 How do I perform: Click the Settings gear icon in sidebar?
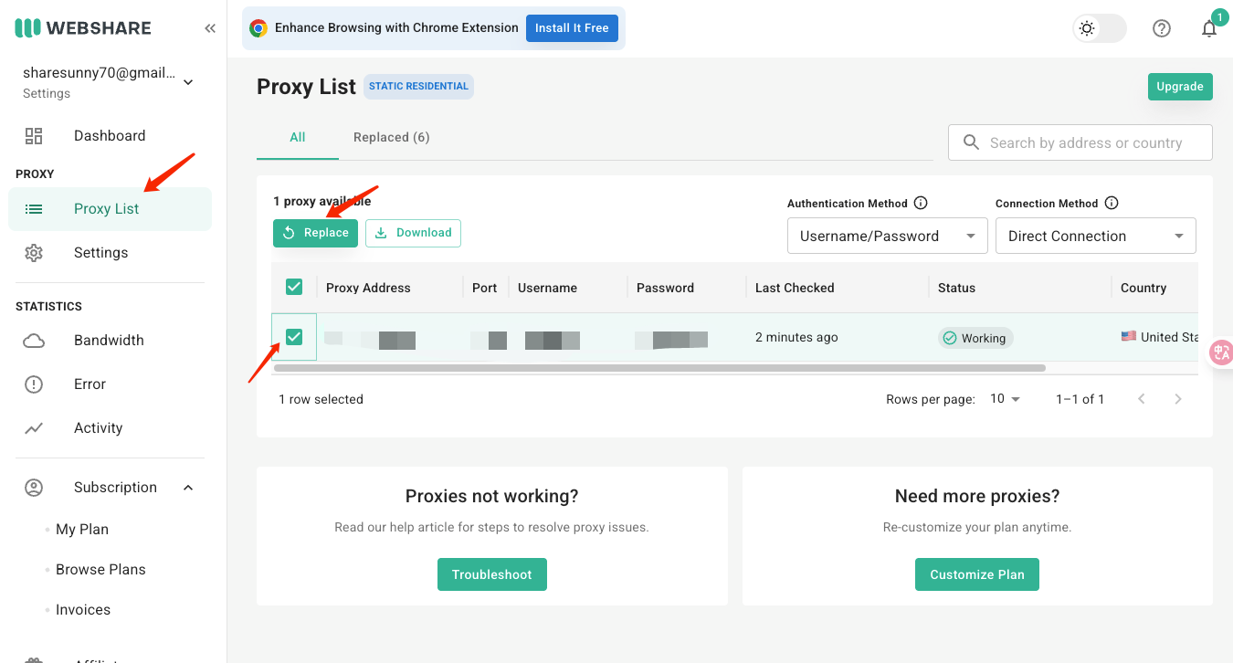tap(34, 253)
